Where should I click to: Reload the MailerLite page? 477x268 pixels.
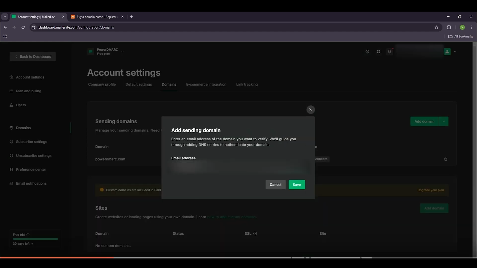point(23,27)
